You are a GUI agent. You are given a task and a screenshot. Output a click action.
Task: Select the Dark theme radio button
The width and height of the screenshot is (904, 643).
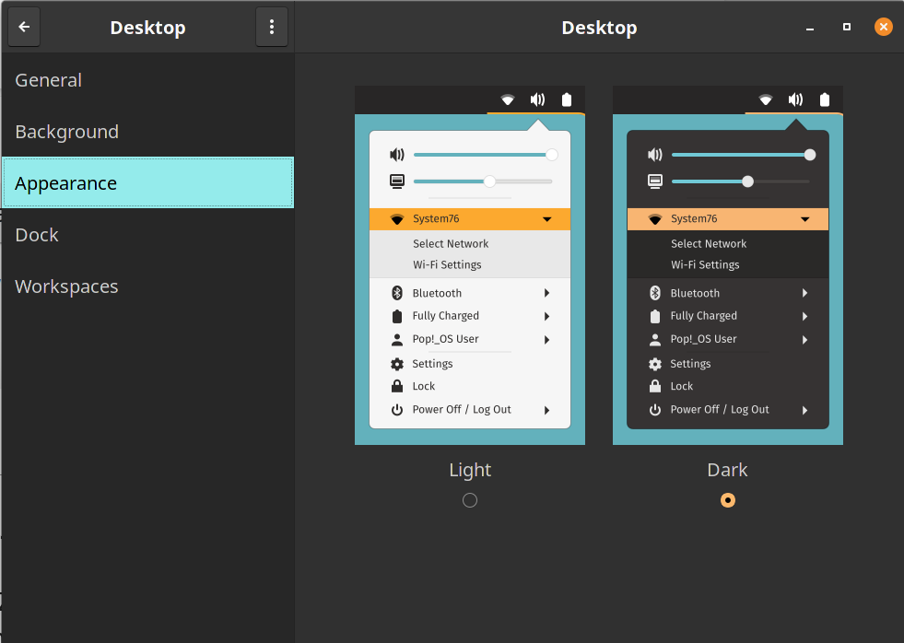728,500
